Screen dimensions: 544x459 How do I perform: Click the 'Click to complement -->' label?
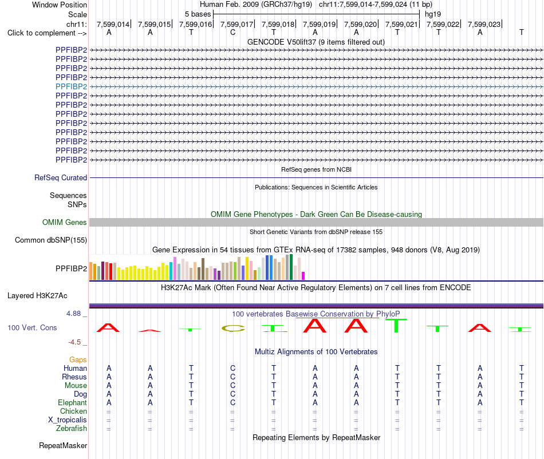tap(47, 33)
